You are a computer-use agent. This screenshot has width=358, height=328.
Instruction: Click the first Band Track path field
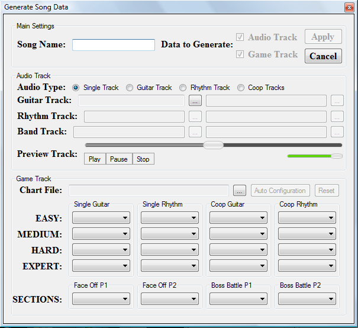coord(129,132)
